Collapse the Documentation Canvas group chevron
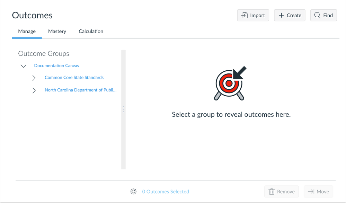 (x=24, y=66)
